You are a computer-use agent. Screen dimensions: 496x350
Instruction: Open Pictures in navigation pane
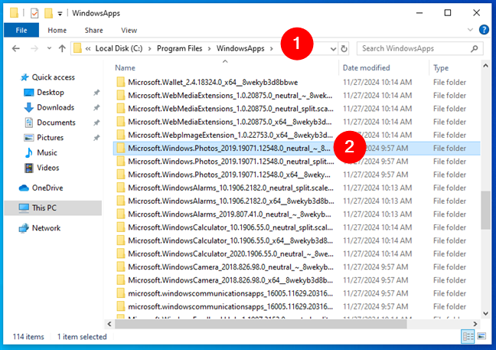click(50, 138)
